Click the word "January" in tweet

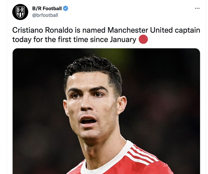[123, 40]
